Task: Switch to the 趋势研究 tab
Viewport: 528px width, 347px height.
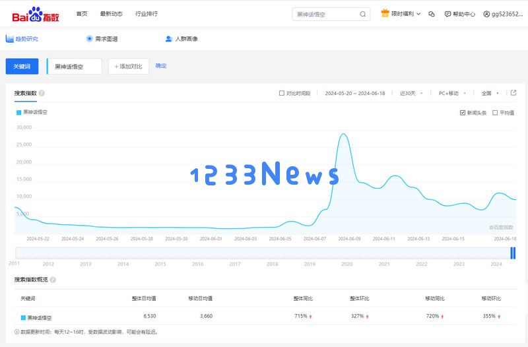Action: (22, 39)
